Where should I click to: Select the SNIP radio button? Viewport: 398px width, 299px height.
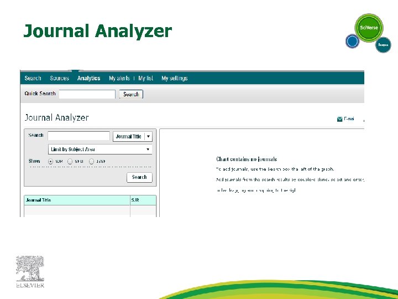70,162
